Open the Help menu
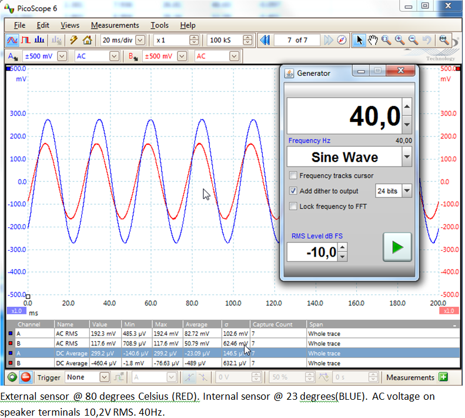Viewport: 465px width, 418px height. click(x=188, y=25)
